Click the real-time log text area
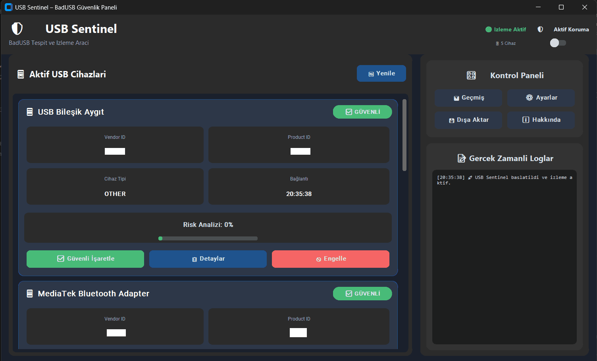597x361 pixels. (505, 257)
